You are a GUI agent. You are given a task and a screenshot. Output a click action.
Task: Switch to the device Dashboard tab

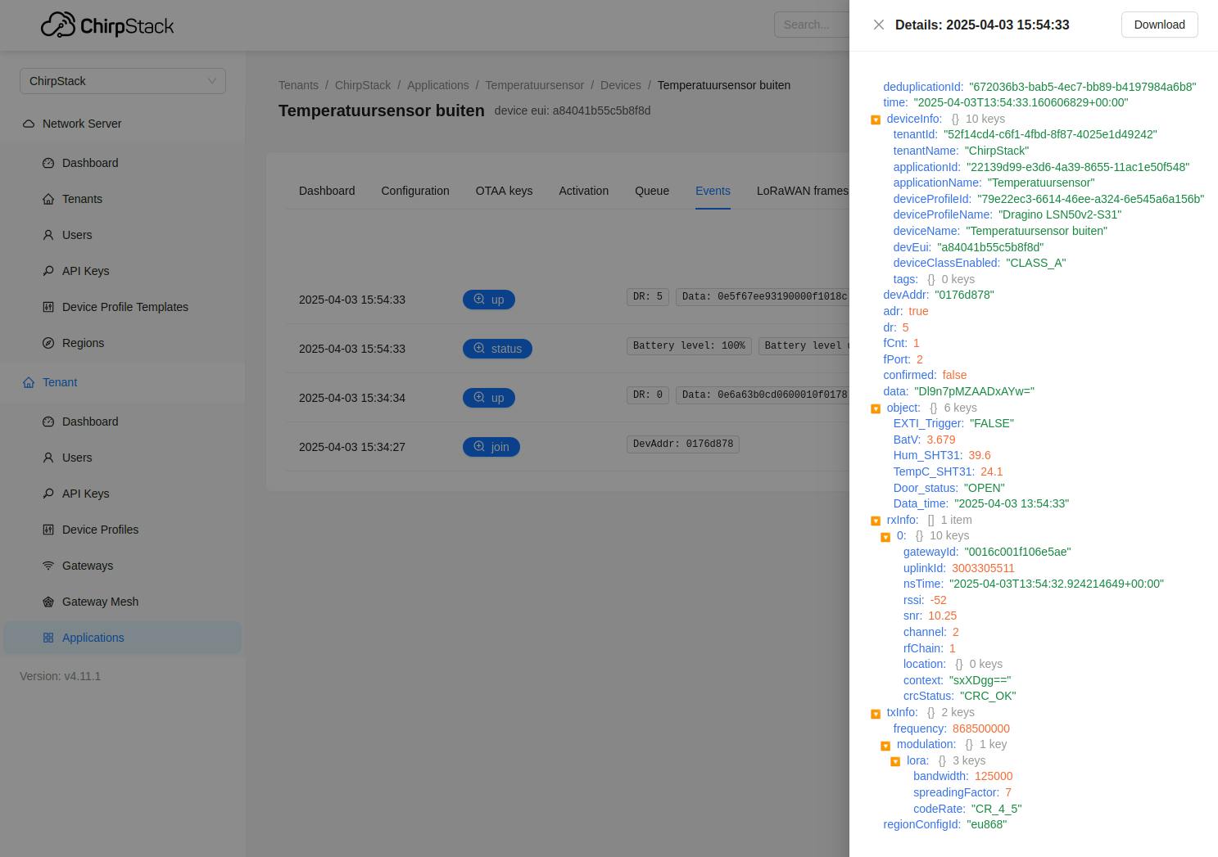click(327, 191)
